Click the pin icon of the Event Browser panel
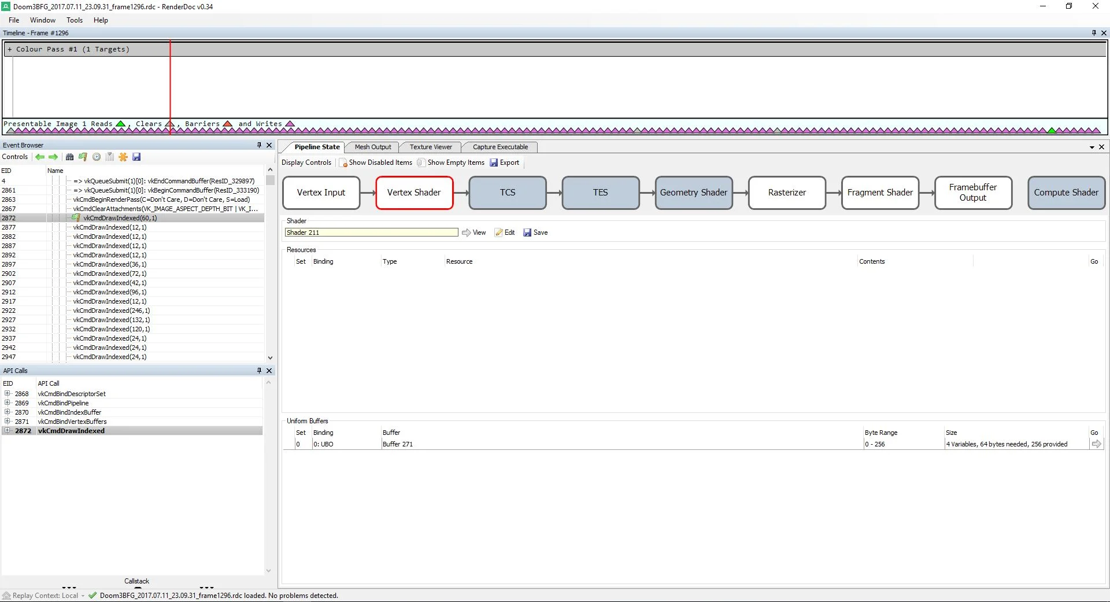1110x602 pixels. tap(259, 145)
